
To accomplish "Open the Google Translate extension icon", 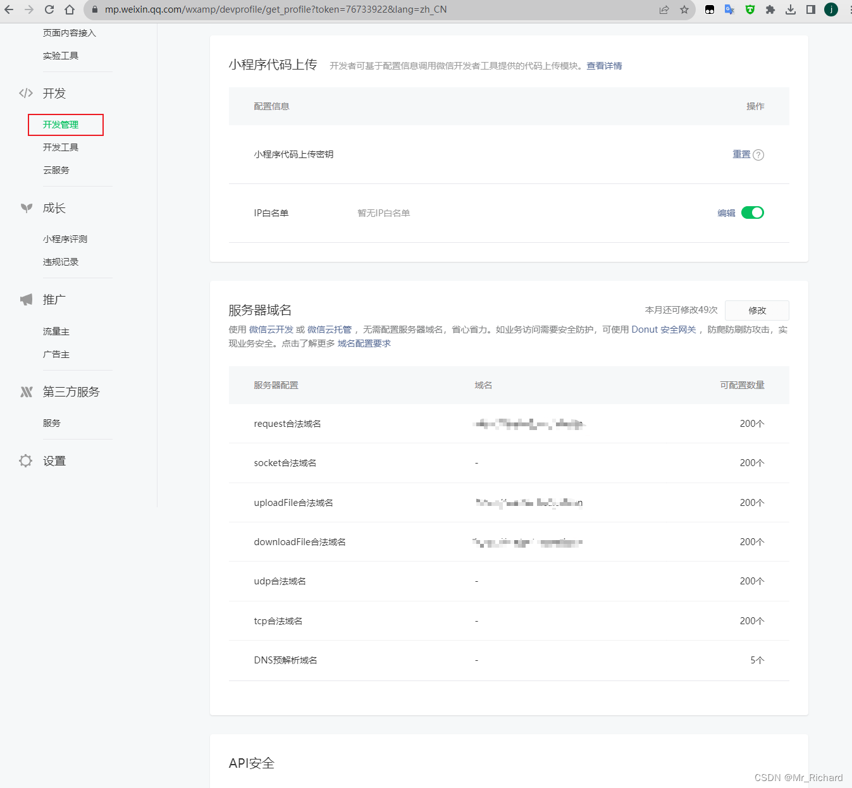I will pos(729,9).
